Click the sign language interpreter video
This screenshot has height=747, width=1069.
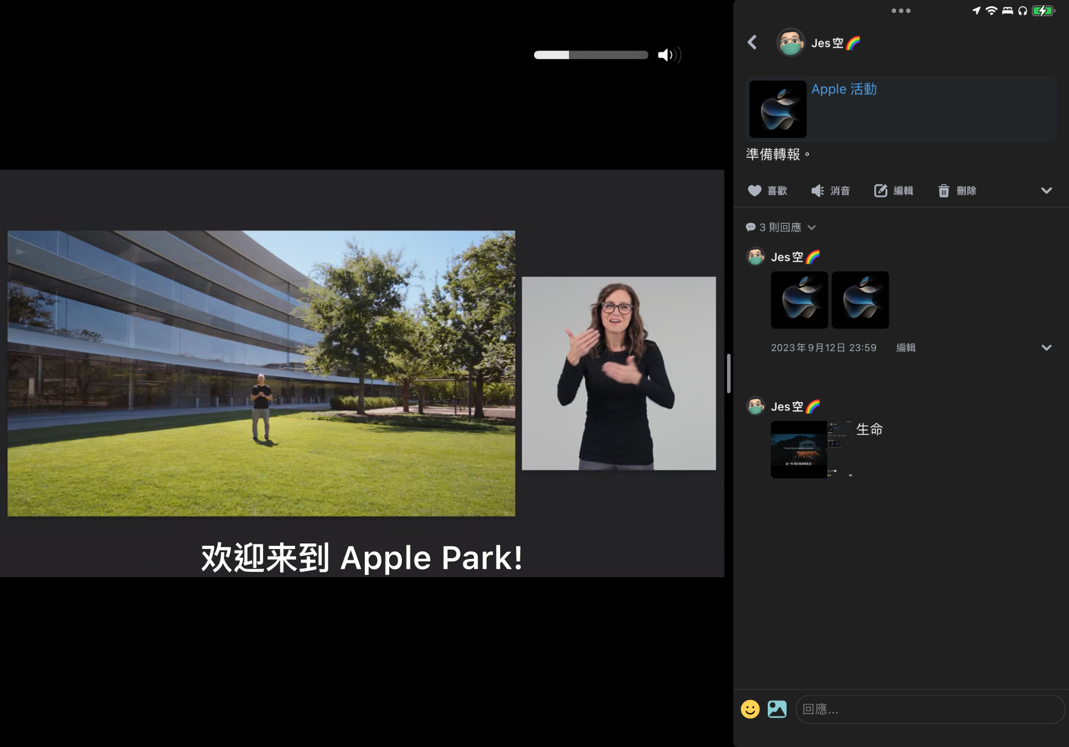(x=619, y=374)
